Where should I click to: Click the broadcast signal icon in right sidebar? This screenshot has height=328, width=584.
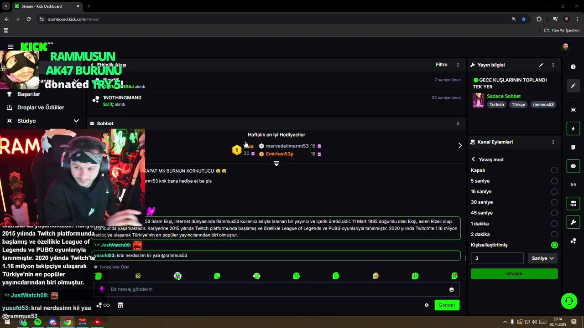point(573,184)
